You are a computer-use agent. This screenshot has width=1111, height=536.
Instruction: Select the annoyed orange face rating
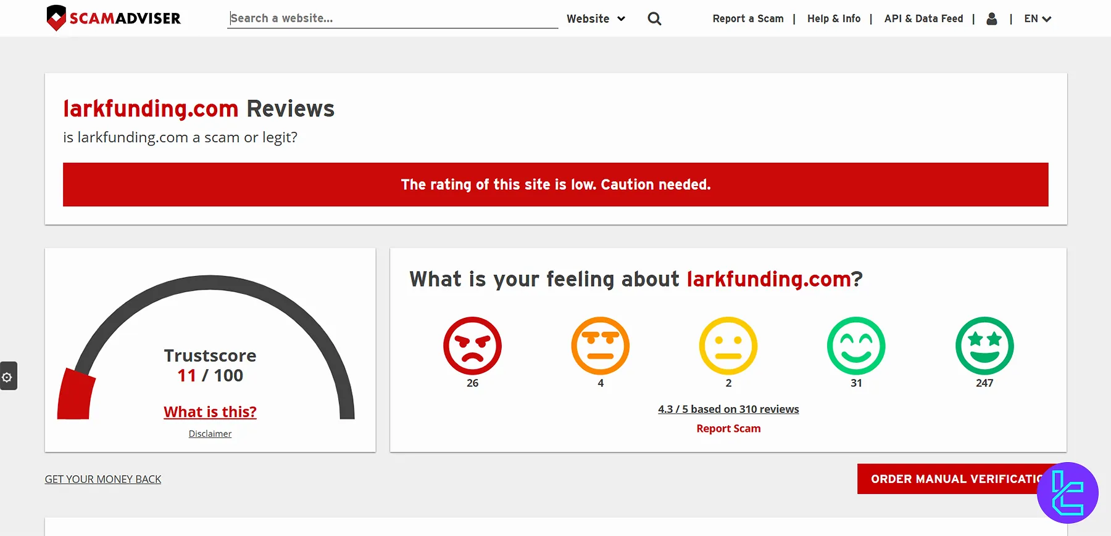(x=600, y=346)
